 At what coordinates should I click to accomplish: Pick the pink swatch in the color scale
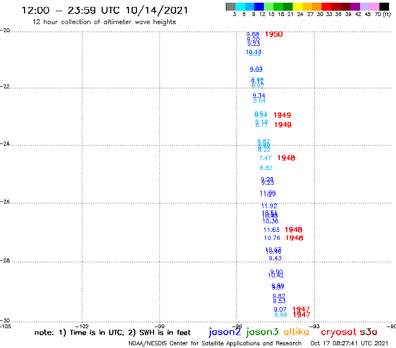[374, 6]
